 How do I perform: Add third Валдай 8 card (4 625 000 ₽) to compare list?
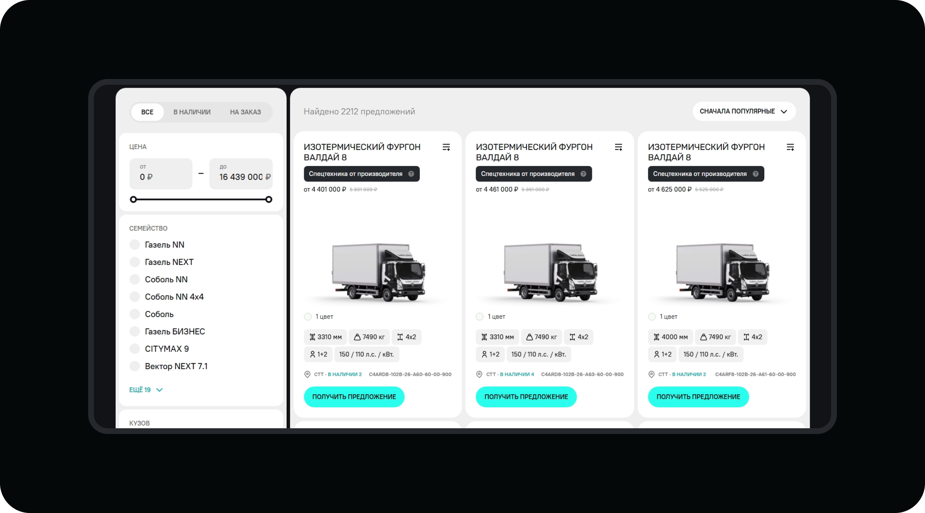point(790,147)
